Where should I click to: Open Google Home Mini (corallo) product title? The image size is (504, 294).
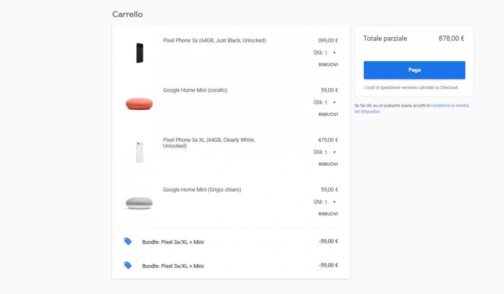195,90
